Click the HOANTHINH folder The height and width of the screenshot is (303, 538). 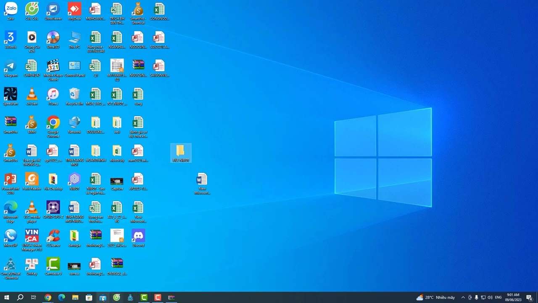click(96, 153)
